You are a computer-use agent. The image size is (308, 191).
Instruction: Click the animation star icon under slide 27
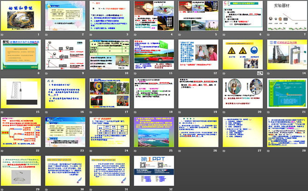[224, 151]
